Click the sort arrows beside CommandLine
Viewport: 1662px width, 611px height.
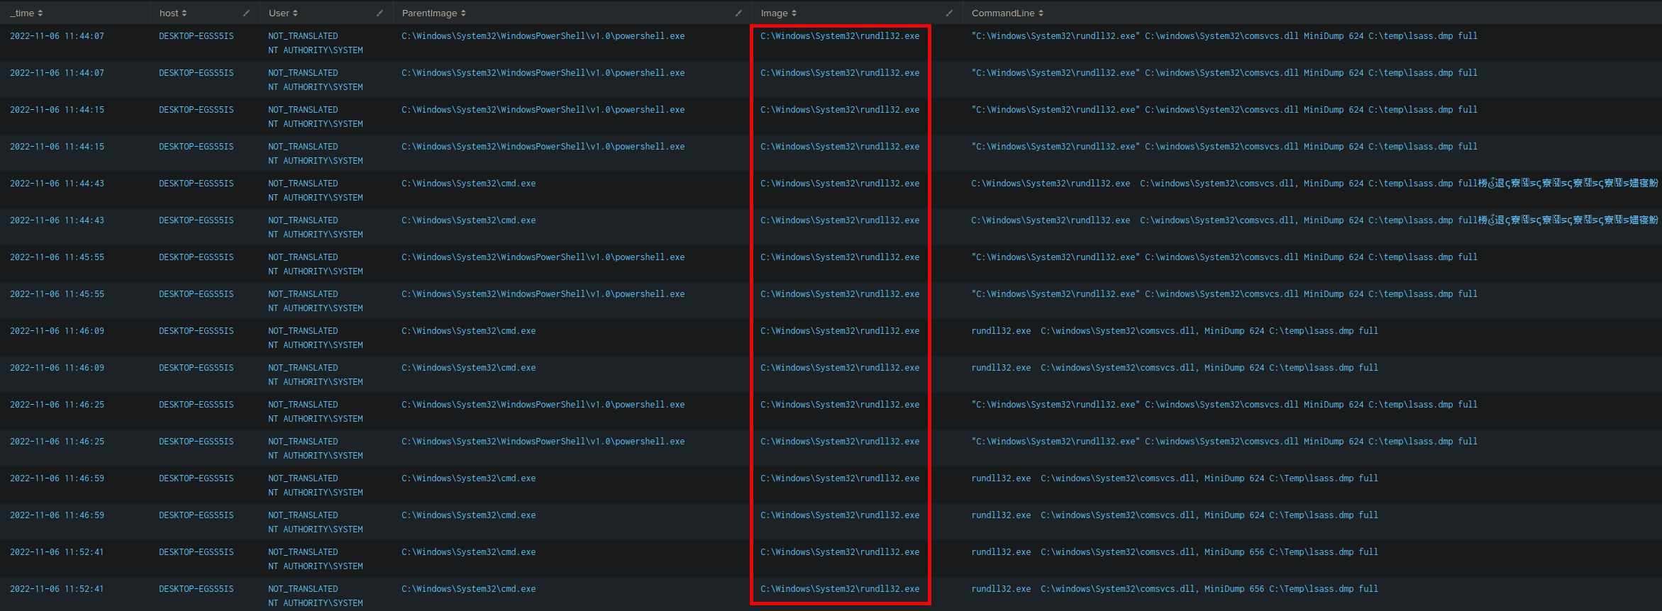(1041, 13)
